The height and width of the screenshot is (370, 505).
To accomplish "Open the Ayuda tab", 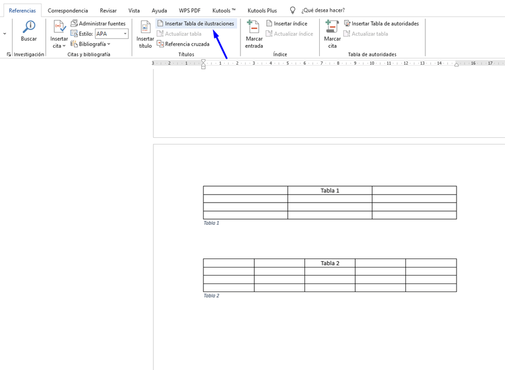I will coord(159,11).
